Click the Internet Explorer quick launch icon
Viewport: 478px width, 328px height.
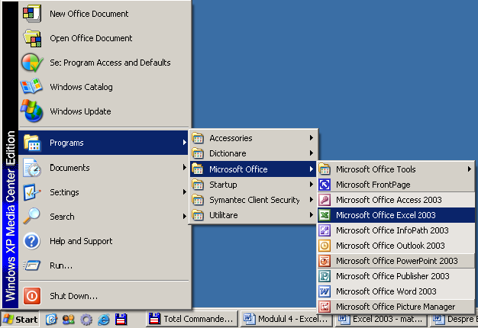coord(104,320)
